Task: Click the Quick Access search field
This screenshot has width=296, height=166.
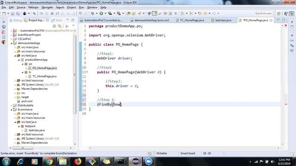Action: 263,13
